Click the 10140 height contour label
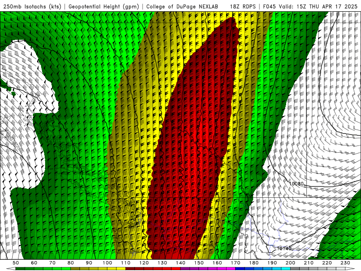Screen dimensions: 361x271 coord(284,248)
